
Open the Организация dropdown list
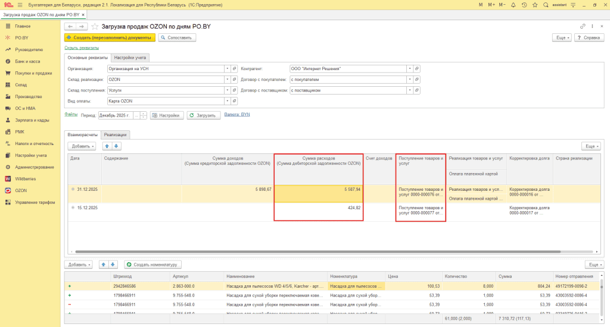(x=227, y=69)
